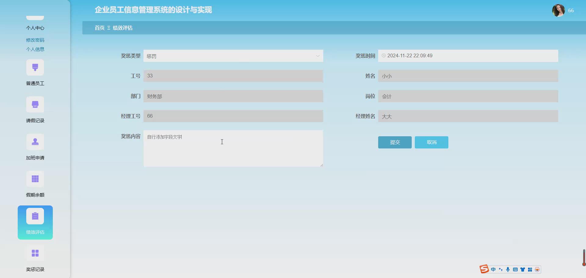Select the highlighted 绩效评估 clipboard icon

pyautogui.click(x=35, y=216)
